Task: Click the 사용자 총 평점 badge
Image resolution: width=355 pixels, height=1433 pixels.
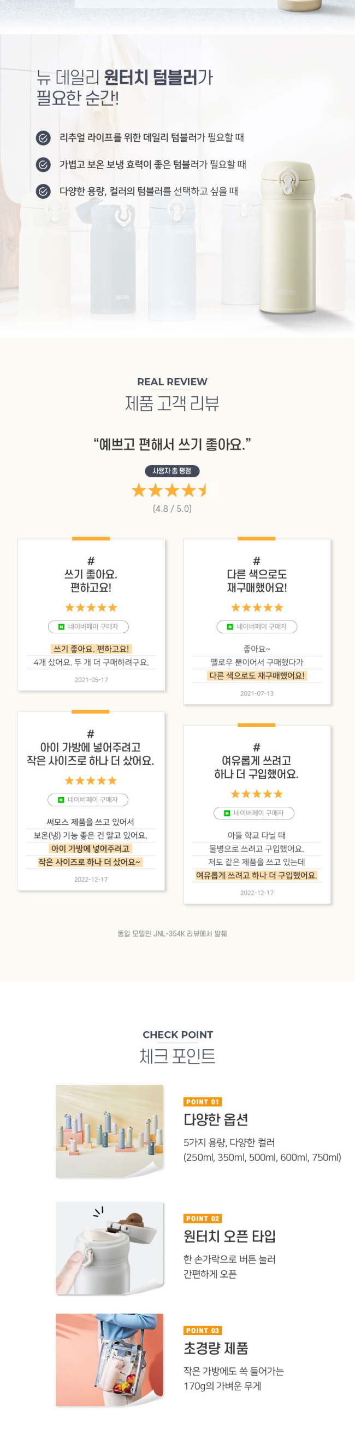Action: (172, 471)
